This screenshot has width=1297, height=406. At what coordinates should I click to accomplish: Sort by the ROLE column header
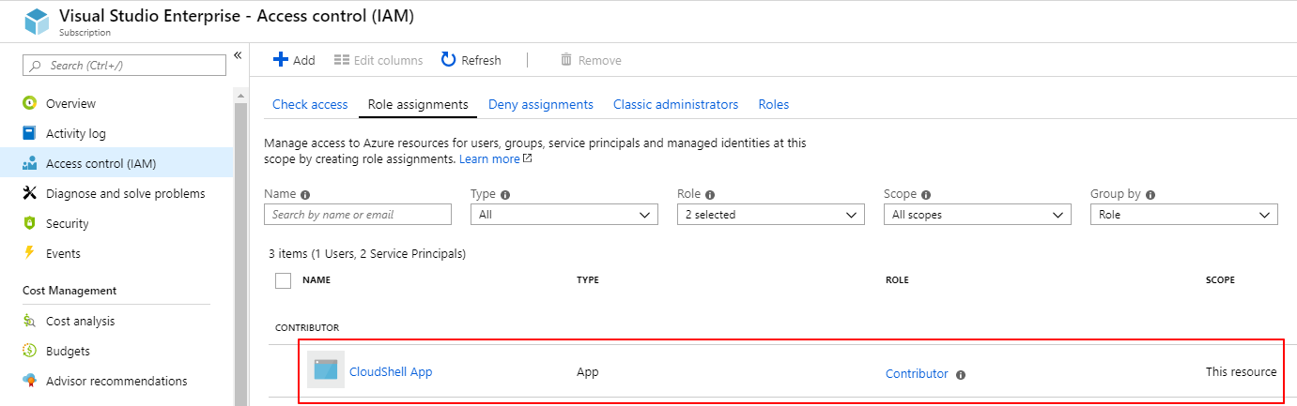pos(897,280)
